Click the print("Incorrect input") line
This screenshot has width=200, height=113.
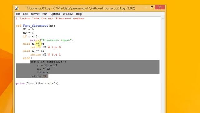52,40
